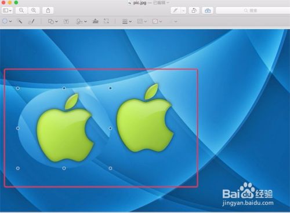The image size is (290, 213).
Task: Close the Preview window with red button
Action: pyautogui.click(x=3, y=2)
